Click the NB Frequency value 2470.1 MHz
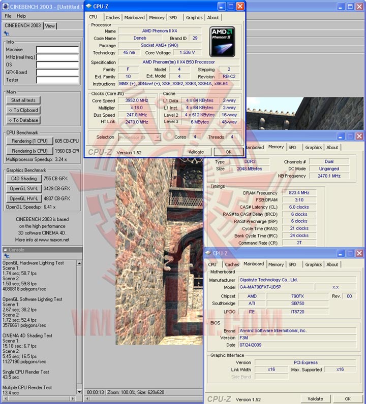Viewport: 366px width, 404px height. tap(329, 176)
